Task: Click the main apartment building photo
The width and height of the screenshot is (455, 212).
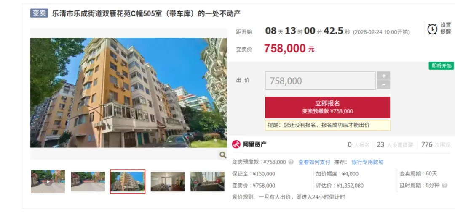Action: (128, 92)
